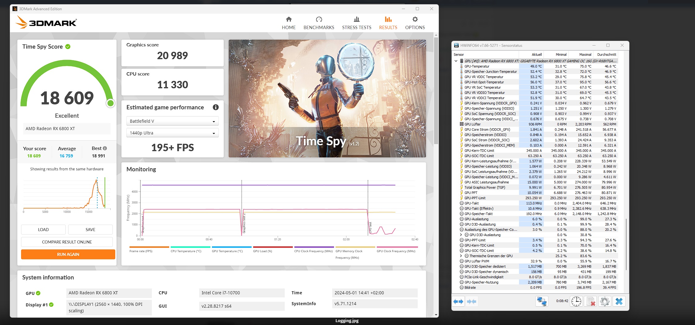
Task: Select the RESULTS tab
Action: click(x=388, y=23)
